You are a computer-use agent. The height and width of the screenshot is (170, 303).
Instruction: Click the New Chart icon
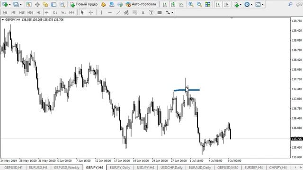(5, 4)
